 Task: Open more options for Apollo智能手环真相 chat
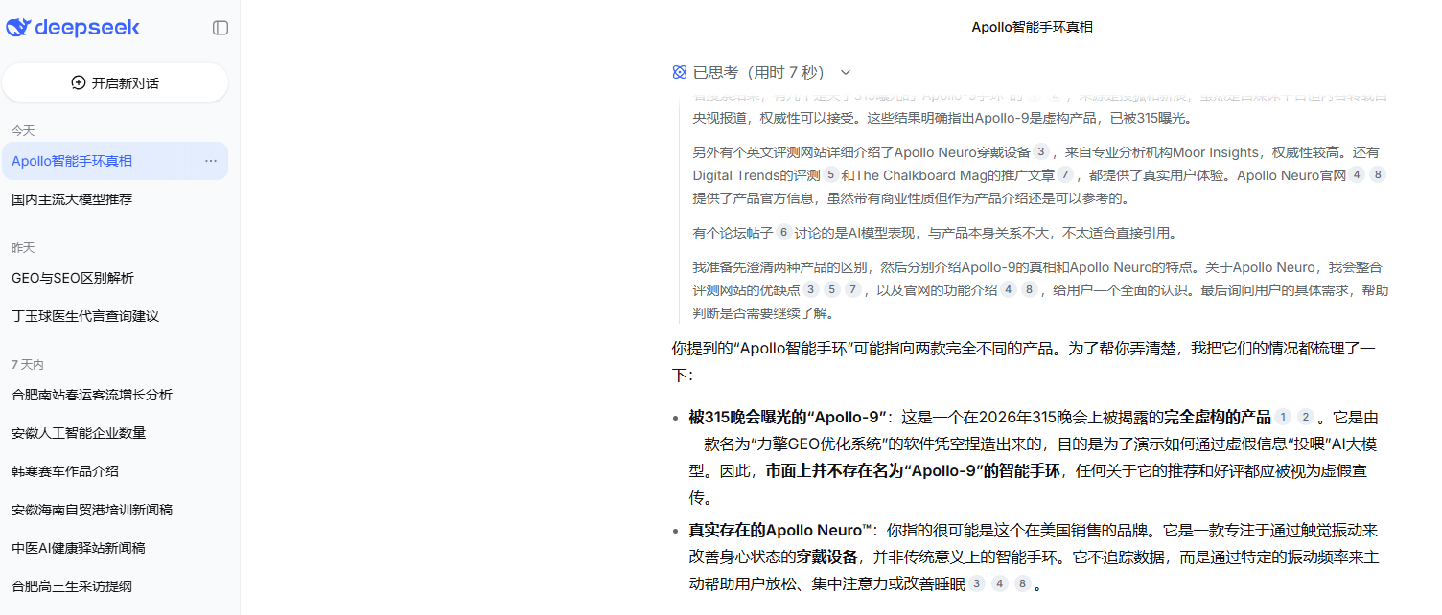click(211, 161)
